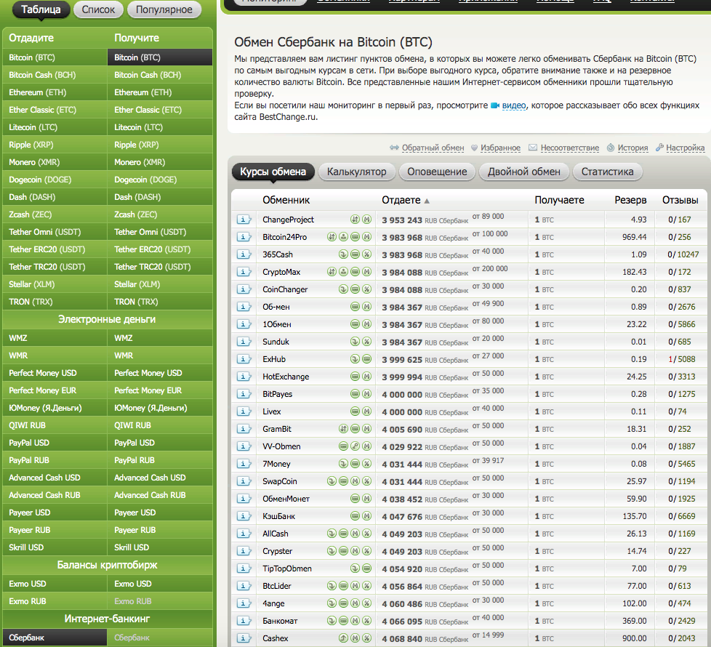Open reviews 0/613 for BtcLider
The height and width of the screenshot is (647, 711).
click(680, 586)
